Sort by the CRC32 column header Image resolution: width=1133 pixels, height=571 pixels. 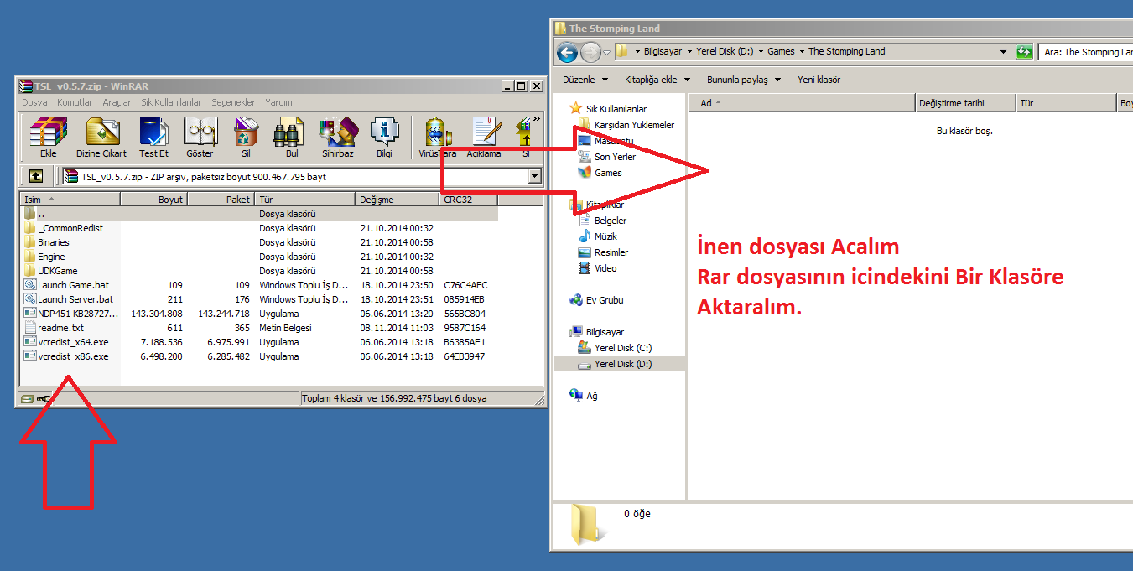468,200
